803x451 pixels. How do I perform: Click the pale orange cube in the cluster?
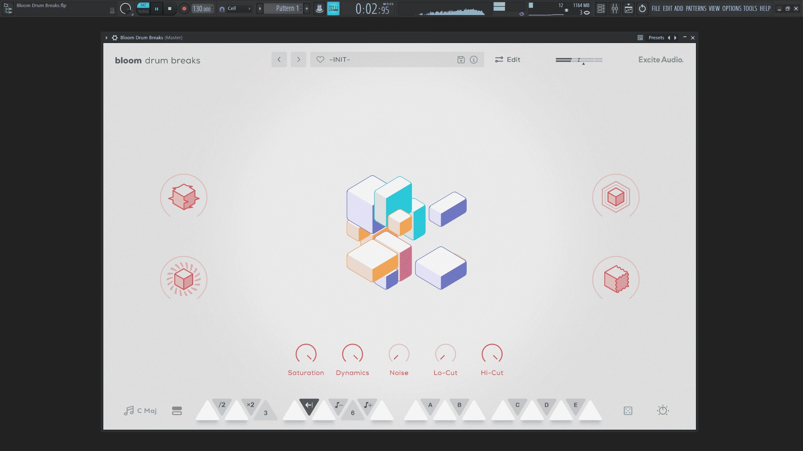[x=372, y=260]
